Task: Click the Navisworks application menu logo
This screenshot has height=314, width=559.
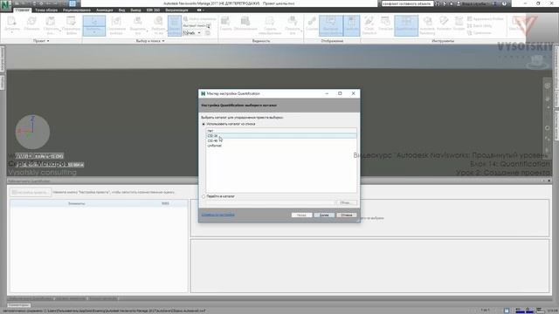Action: click(x=6, y=6)
